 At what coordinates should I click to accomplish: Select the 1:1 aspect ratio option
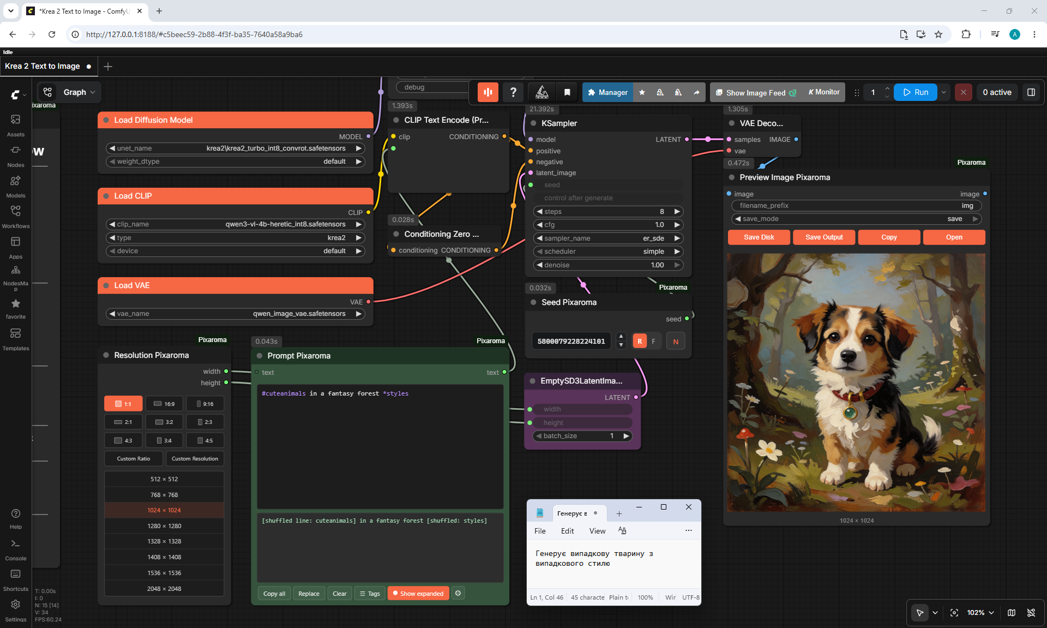coord(123,404)
